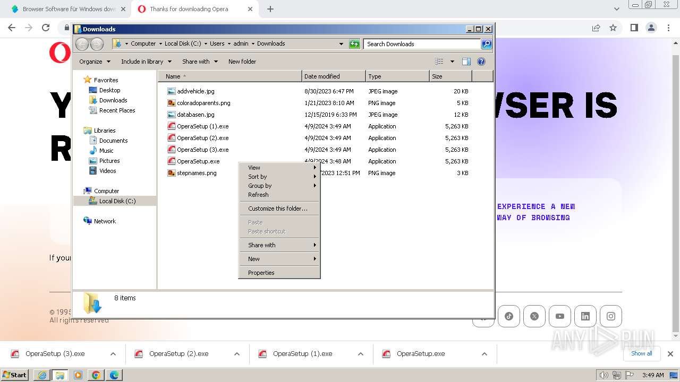Screen dimensions: 680x382
Task: Open Chrome side panel icon
Action: 634,28
